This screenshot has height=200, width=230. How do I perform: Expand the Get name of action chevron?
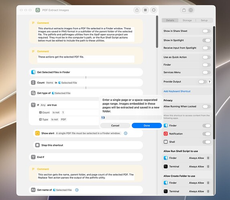tap(77, 190)
